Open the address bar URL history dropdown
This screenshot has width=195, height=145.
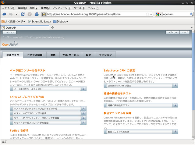point(151,14)
